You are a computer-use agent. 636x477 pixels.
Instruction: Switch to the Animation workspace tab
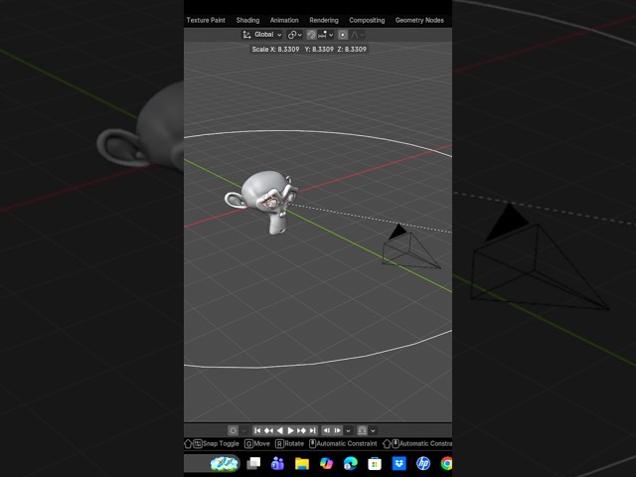click(284, 20)
